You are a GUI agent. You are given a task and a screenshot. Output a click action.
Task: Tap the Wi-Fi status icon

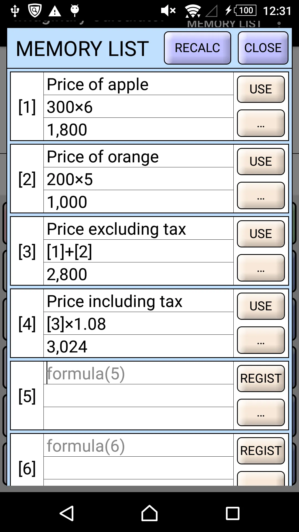[x=193, y=11]
